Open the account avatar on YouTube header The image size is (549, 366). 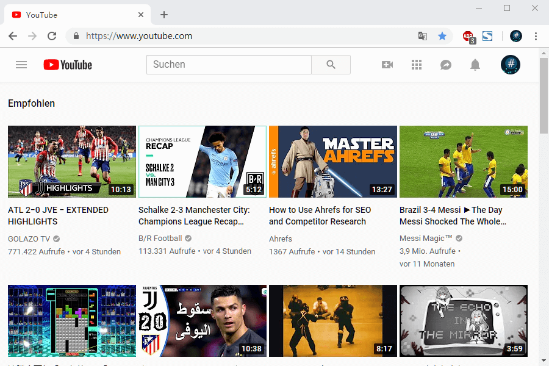511,65
